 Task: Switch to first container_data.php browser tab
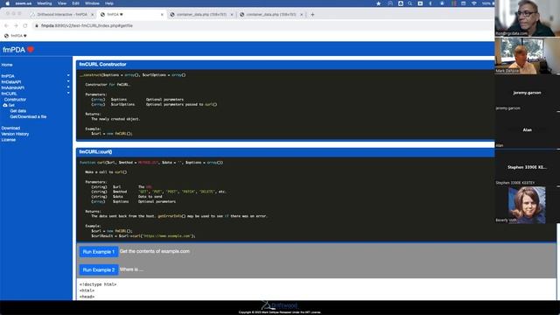tap(201, 15)
